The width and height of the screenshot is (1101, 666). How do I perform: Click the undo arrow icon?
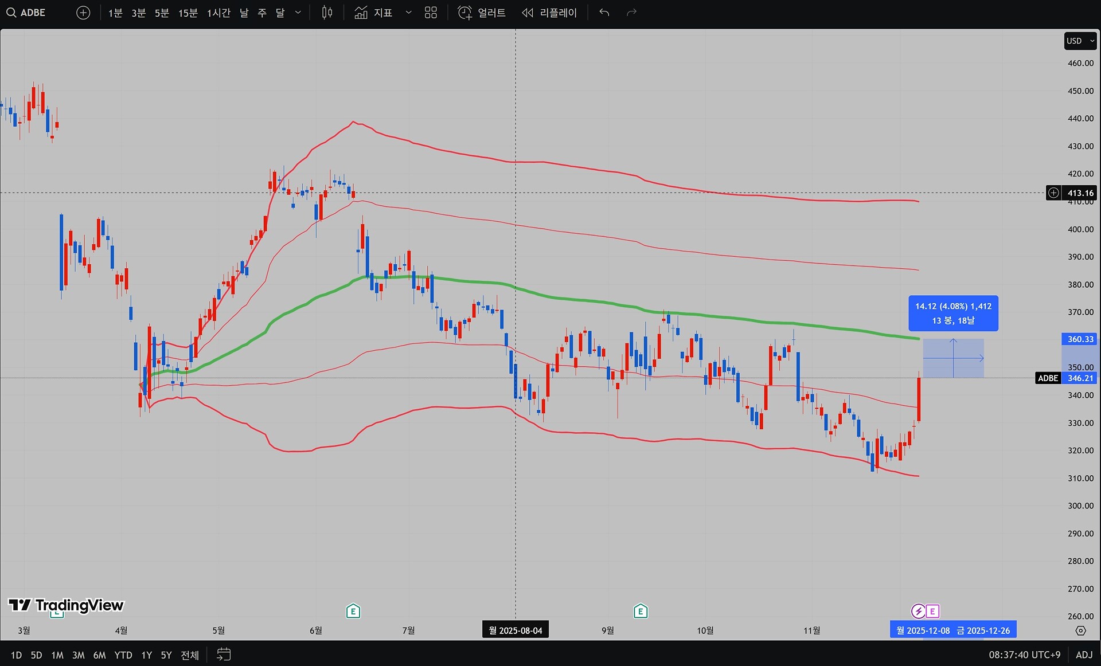click(604, 13)
